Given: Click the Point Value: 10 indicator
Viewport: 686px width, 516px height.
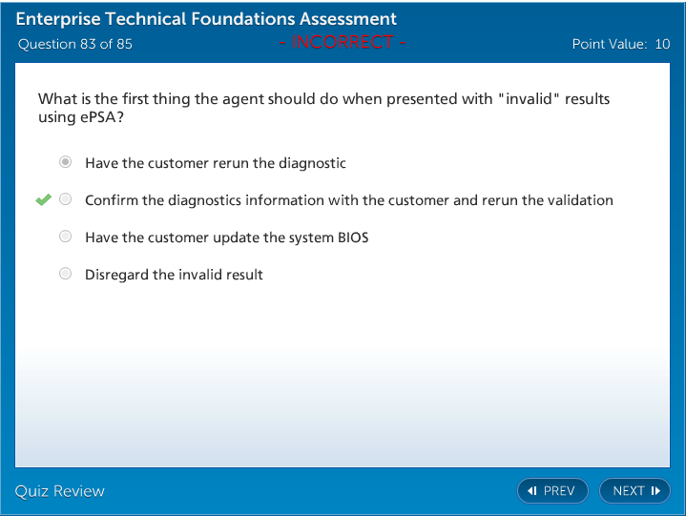Looking at the screenshot, I should pyautogui.click(x=620, y=44).
